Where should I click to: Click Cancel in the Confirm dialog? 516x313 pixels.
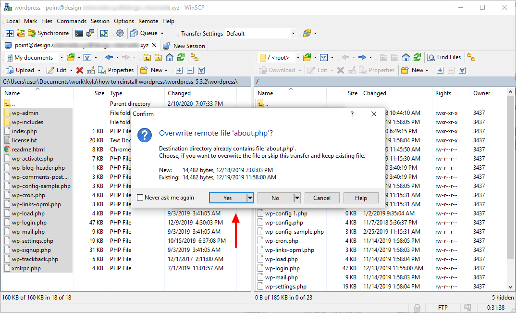coord(322,198)
